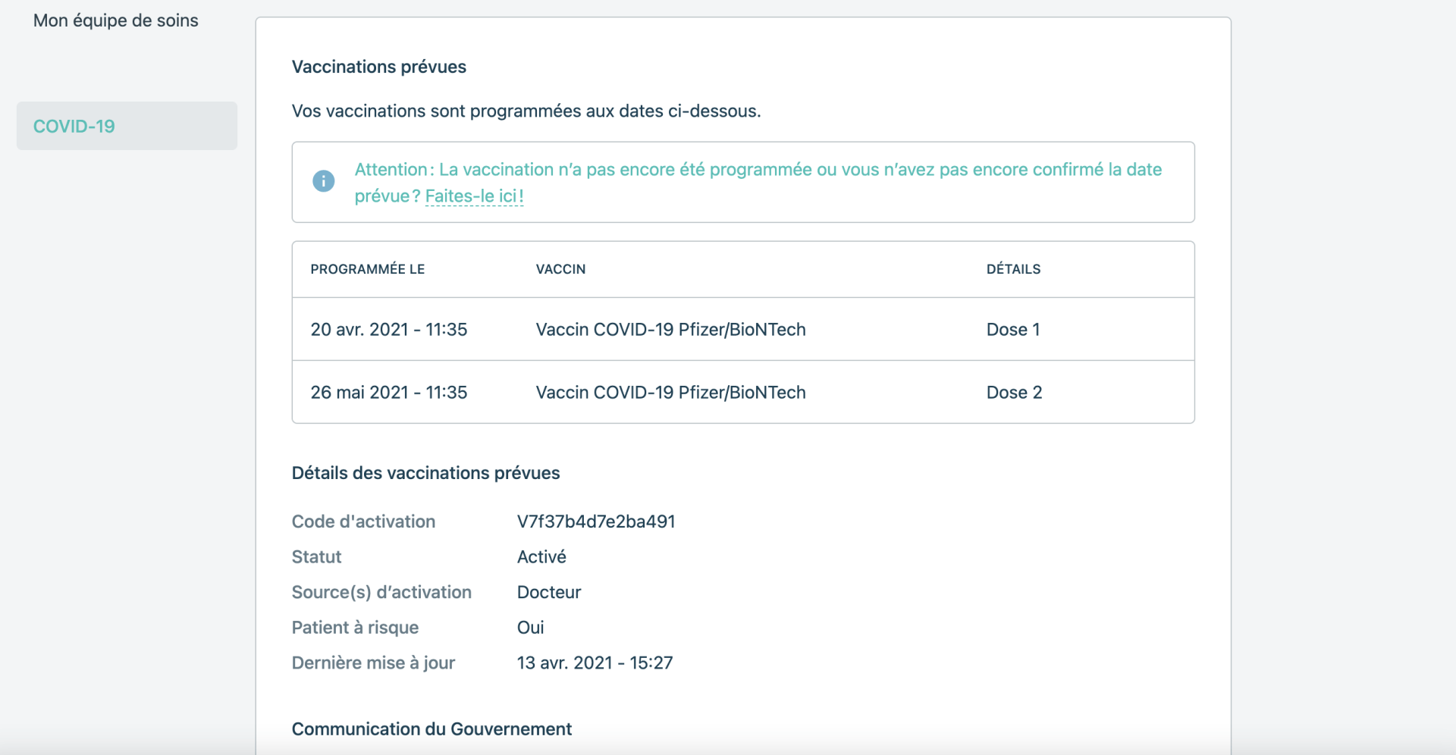Click the blue info icon in the notice
This screenshot has width=1456, height=755.
[324, 181]
